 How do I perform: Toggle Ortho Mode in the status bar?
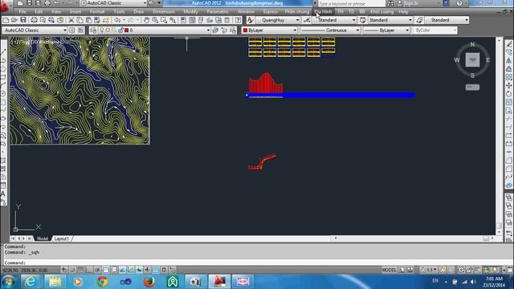click(89, 270)
